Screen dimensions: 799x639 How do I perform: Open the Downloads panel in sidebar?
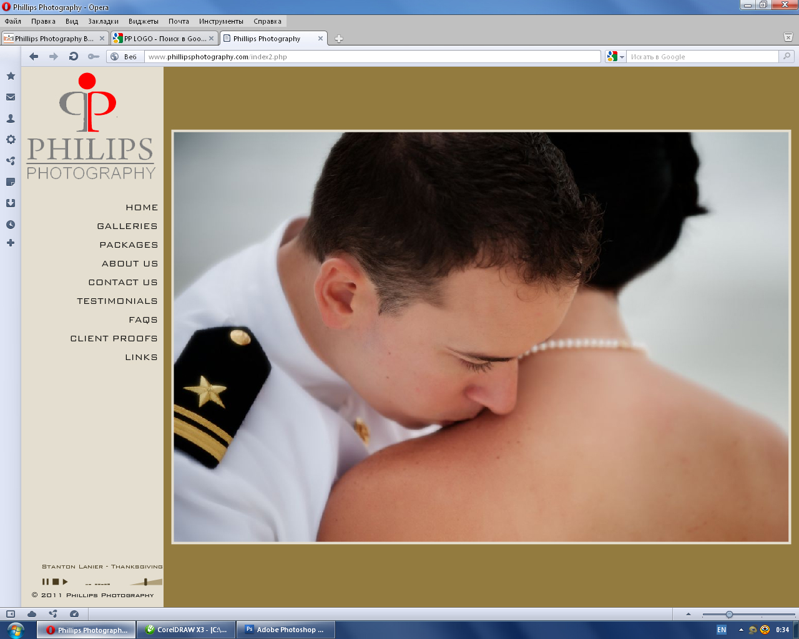point(11,203)
